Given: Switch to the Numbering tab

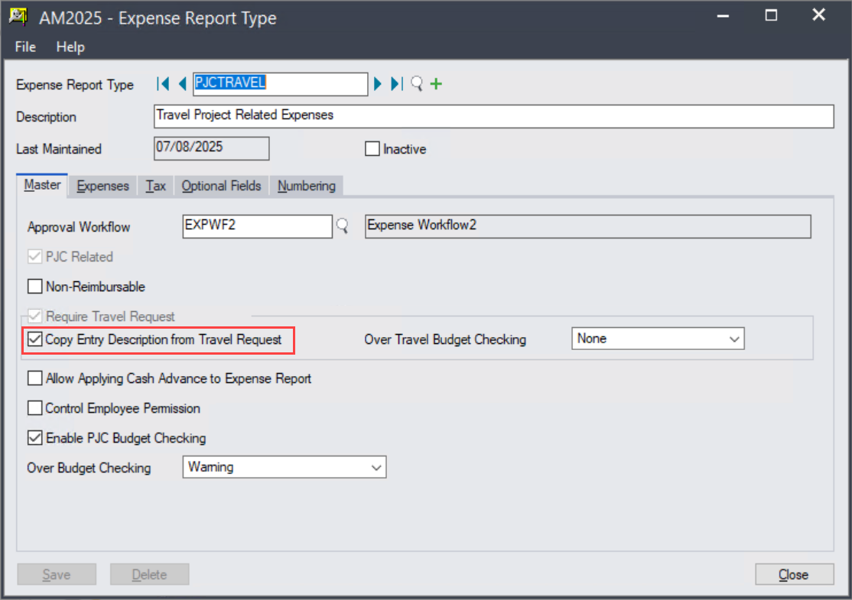Looking at the screenshot, I should pos(307,186).
